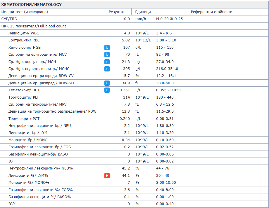Click the Левкоцити/WBC test name
This screenshot has width=269, height=208.
(24, 33)
